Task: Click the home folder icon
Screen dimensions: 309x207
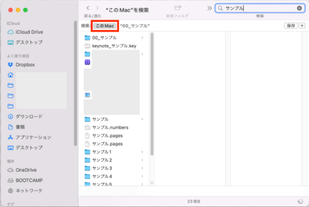Action: click(10, 75)
